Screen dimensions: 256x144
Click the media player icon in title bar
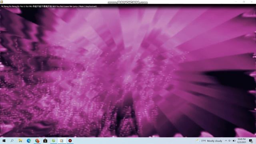pyautogui.click(x=2, y=2)
